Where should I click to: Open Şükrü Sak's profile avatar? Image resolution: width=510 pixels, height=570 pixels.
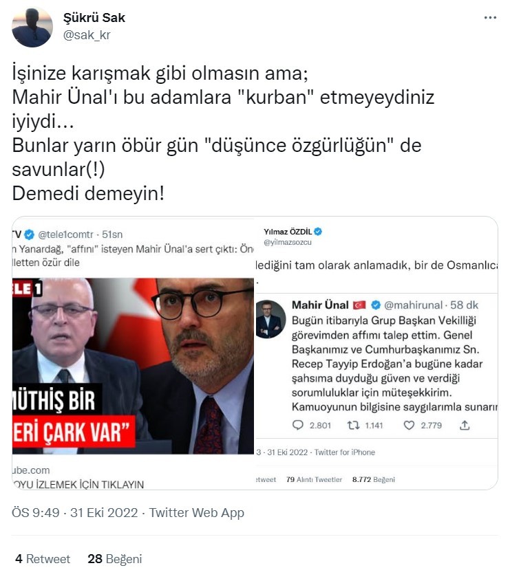32,27
